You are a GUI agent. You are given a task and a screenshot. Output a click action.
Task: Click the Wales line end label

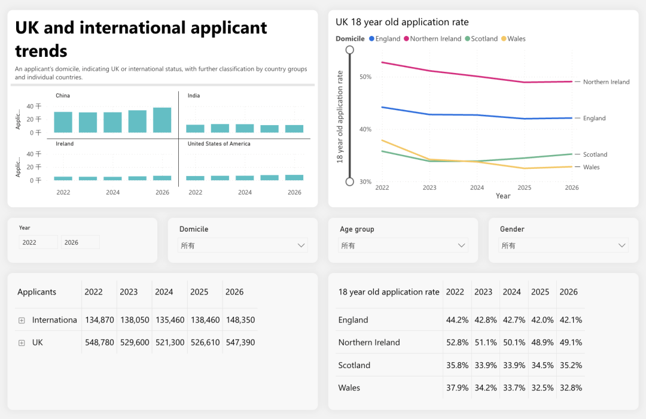591,167
